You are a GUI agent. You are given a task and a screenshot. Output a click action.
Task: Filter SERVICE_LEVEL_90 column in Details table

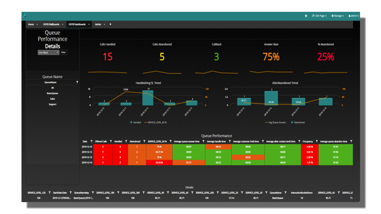pos(168,193)
